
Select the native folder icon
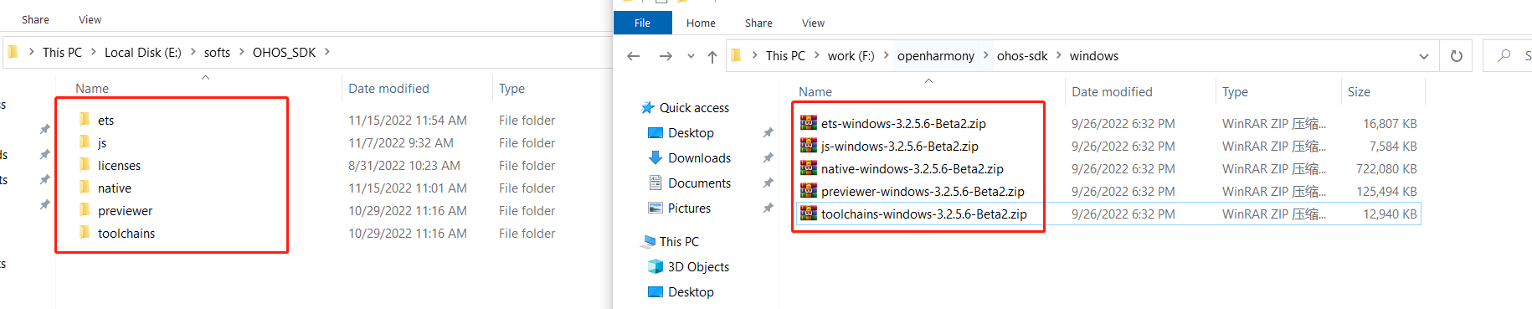click(85, 188)
